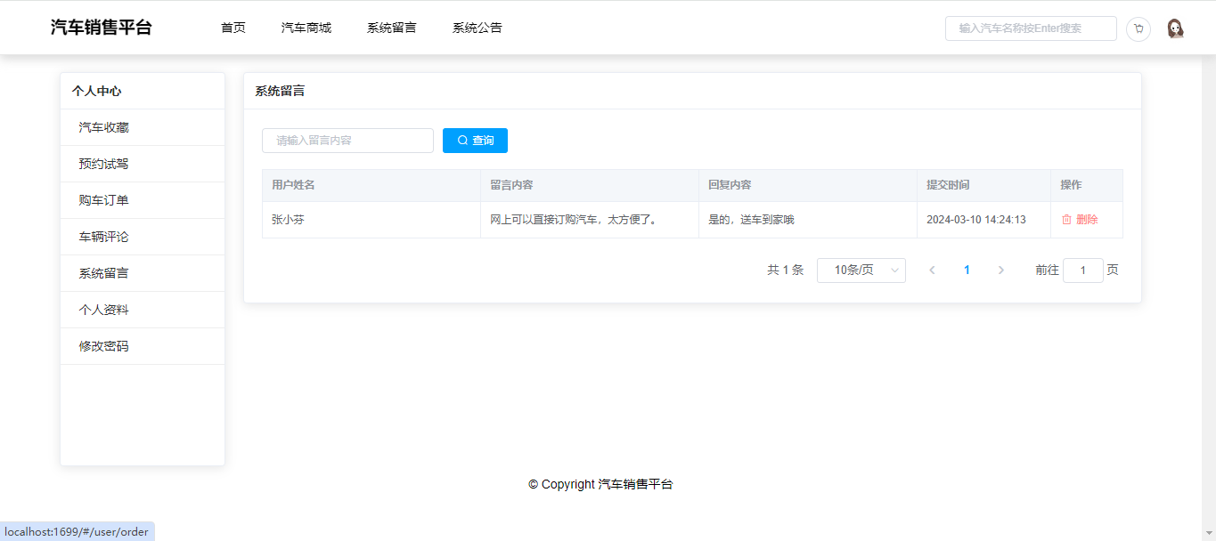Go to next page arrow

pyautogui.click(x=1000, y=270)
